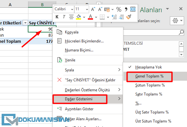
Task: Open the PivotTable fields pane options arrow
Action: point(167,9)
